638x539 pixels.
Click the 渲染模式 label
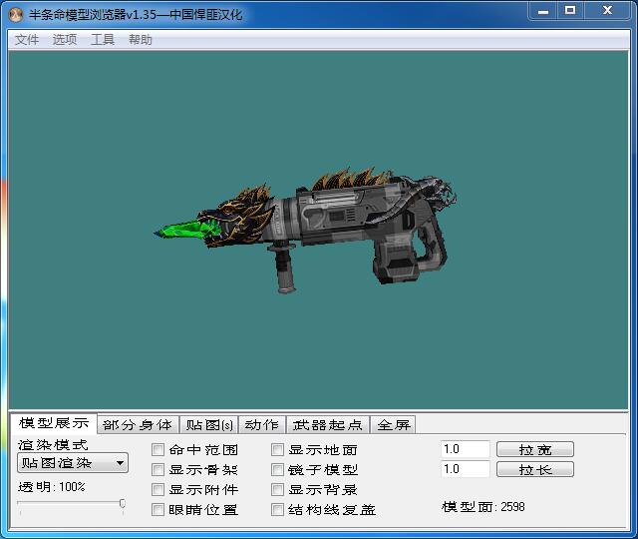click(x=53, y=445)
